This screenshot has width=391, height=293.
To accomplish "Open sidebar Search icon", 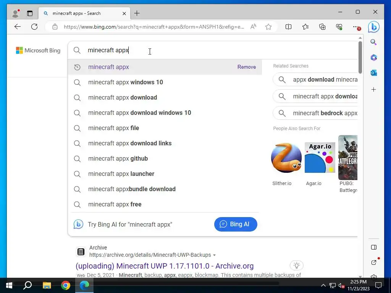I will point(373,42).
